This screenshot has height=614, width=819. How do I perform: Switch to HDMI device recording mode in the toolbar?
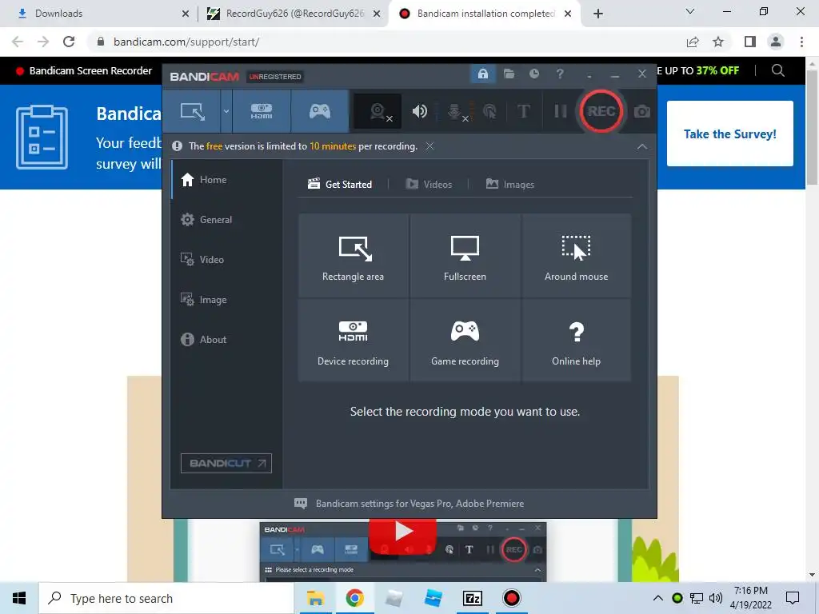click(x=262, y=111)
